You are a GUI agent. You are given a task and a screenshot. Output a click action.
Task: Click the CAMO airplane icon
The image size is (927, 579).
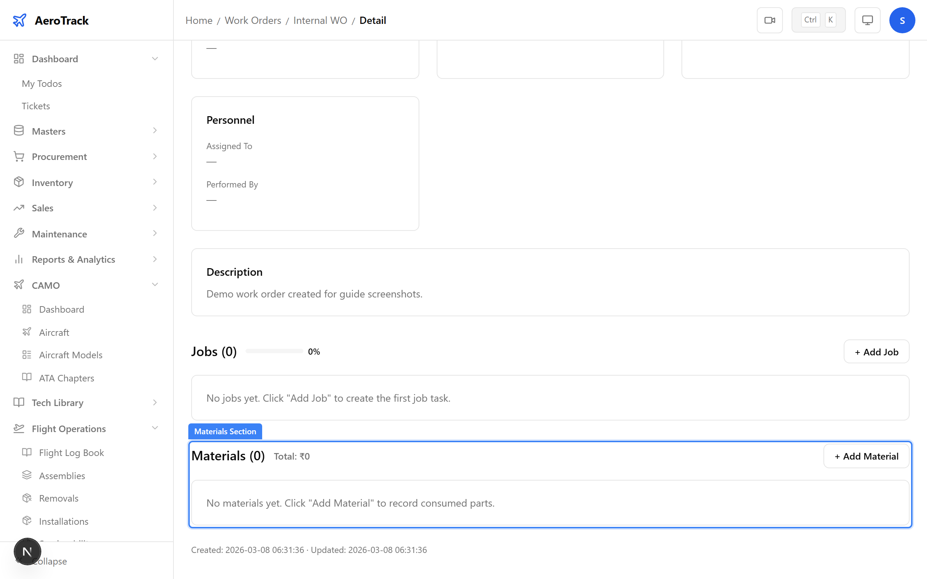pos(19,285)
